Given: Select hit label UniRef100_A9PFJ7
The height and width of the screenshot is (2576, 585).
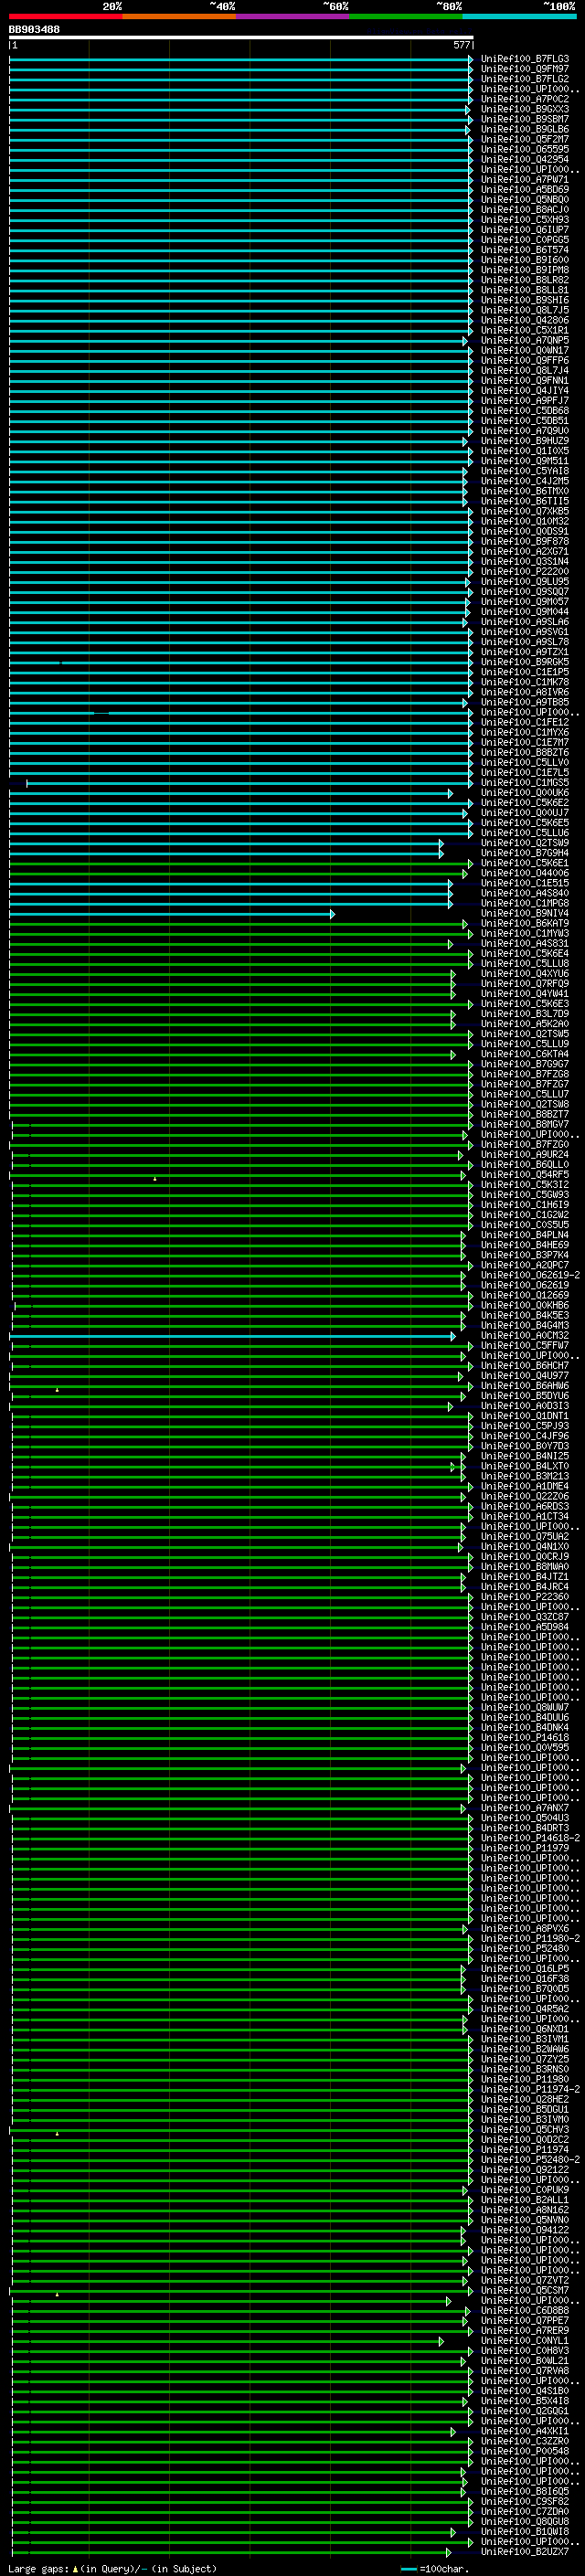Looking at the screenshot, I should tap(525, 401).
